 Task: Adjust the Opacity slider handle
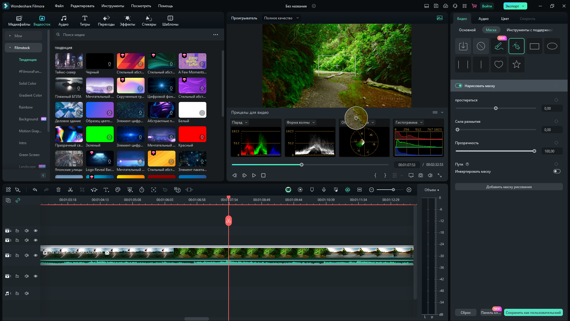(x=534, y=151)
